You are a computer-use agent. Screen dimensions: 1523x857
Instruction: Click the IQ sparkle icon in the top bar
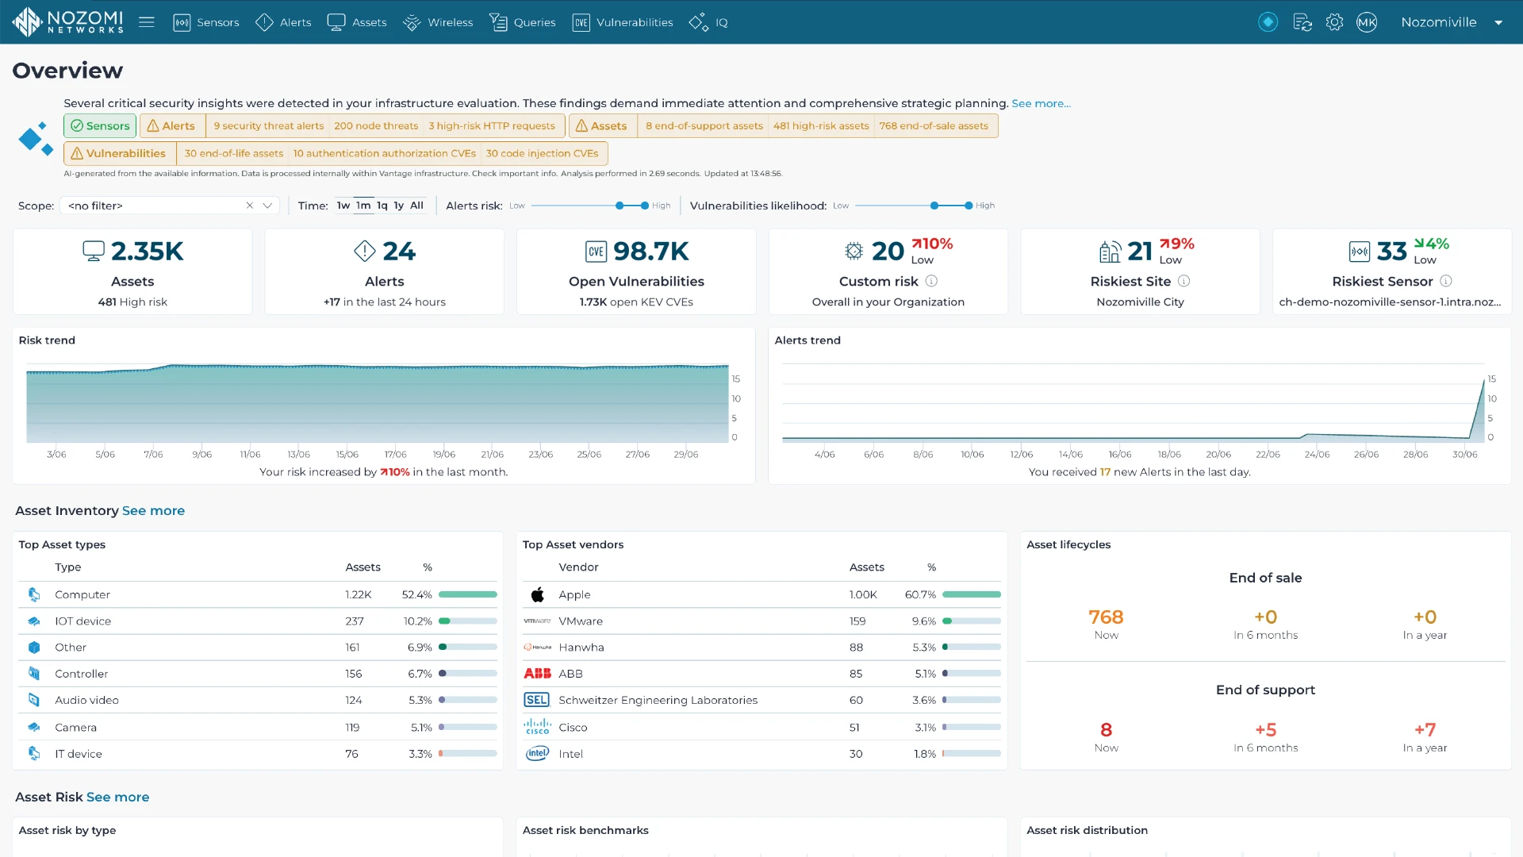[699, 22]
